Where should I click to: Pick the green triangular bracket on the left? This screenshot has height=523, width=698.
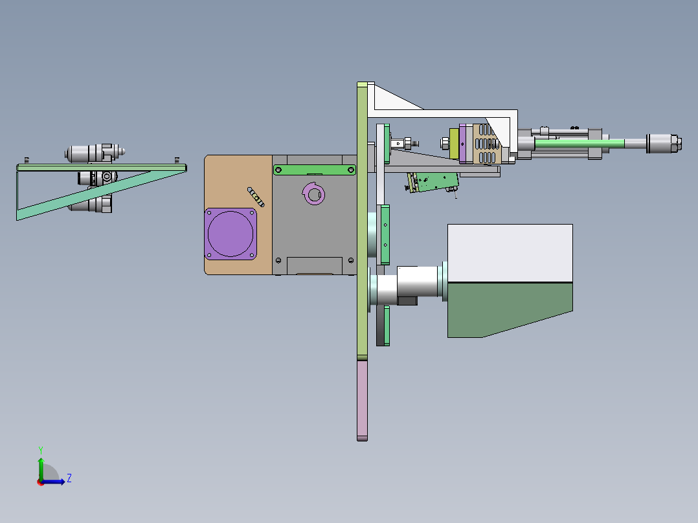[102, 192]
